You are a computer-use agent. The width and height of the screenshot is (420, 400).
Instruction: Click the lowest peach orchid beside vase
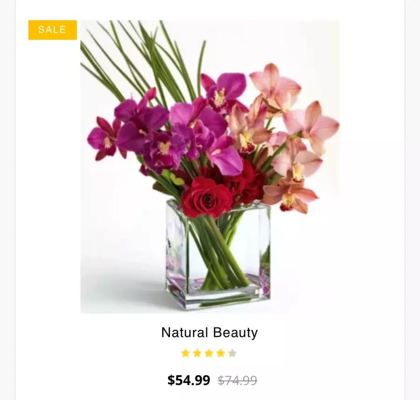point(290,196)
